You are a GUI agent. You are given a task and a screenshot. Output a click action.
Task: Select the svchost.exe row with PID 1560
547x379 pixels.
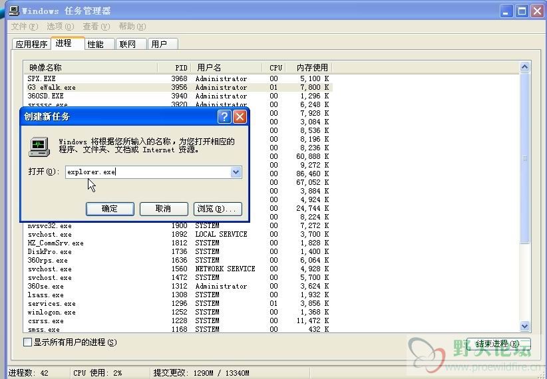coord(178,269)
